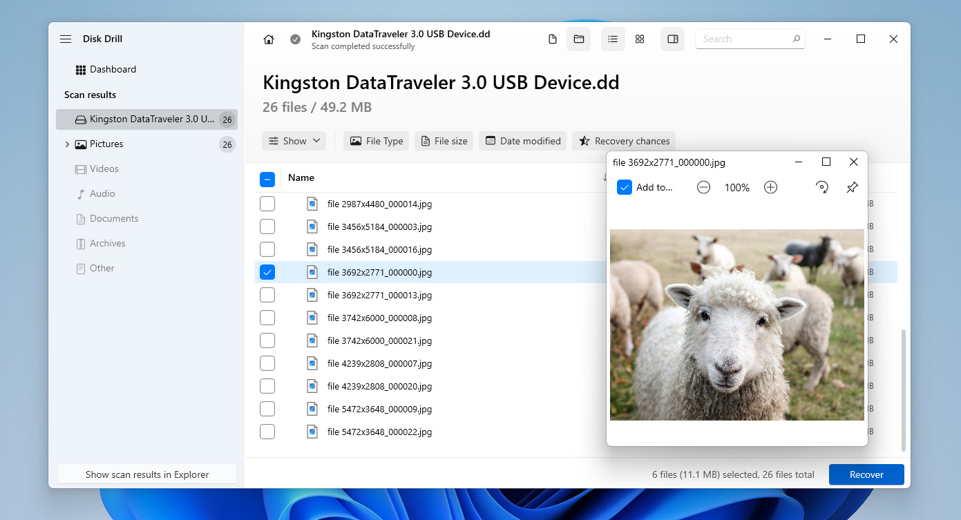The height and width of the screenshot is (520, 961).
Task: Zoom in on the sheep preview
Action: [x=771, y=187]
